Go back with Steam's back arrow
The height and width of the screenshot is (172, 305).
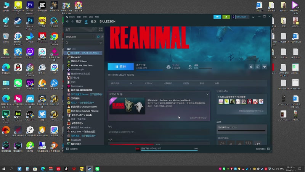click(67, 21)
